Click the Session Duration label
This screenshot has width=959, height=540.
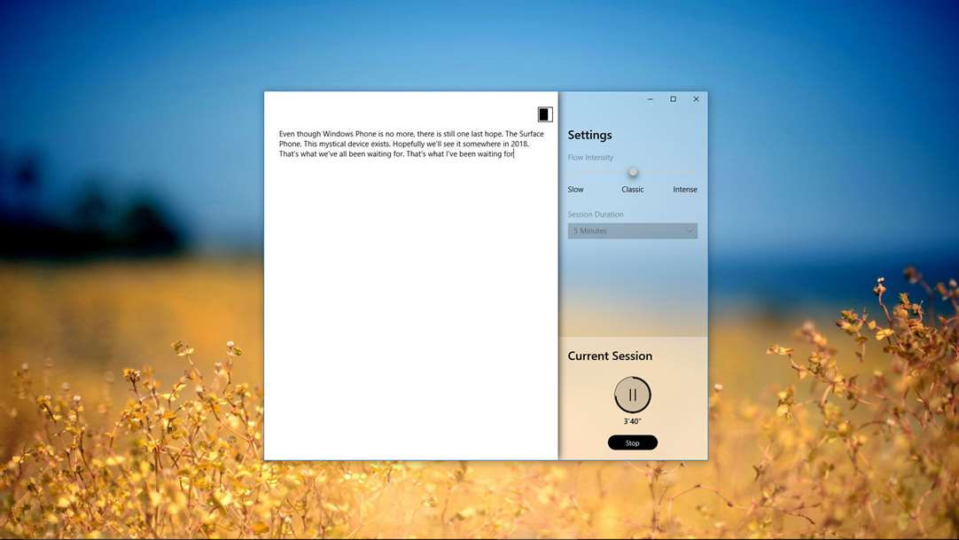pyautogui.click(x=596, y=215)
